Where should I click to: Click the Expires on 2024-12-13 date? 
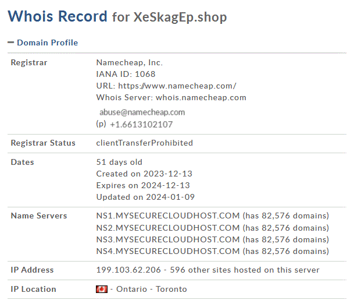(x=143, y=185)
